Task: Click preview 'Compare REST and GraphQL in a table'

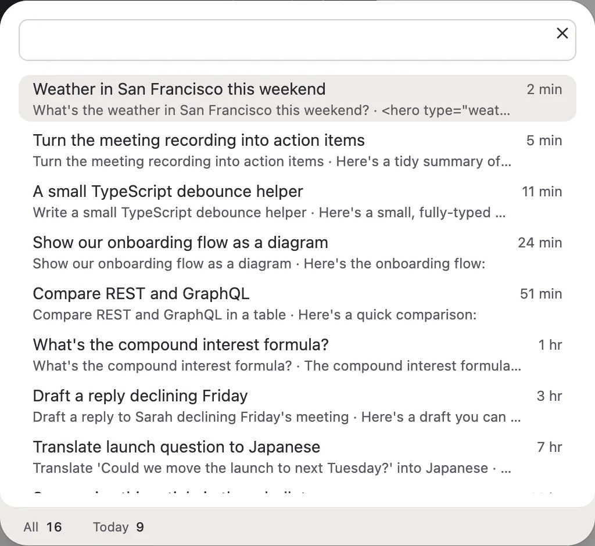Action: point(159,315)
